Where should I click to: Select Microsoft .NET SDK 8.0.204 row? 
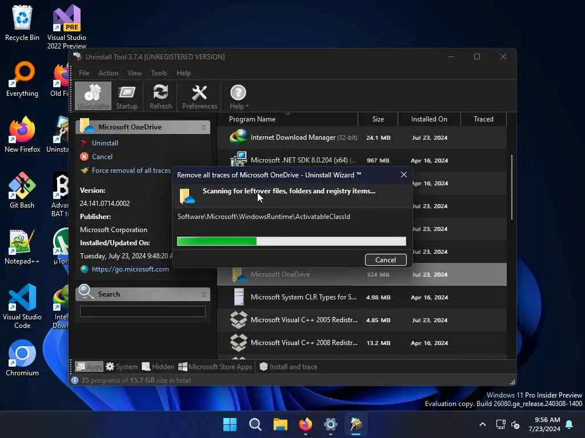tap(362, 160)
